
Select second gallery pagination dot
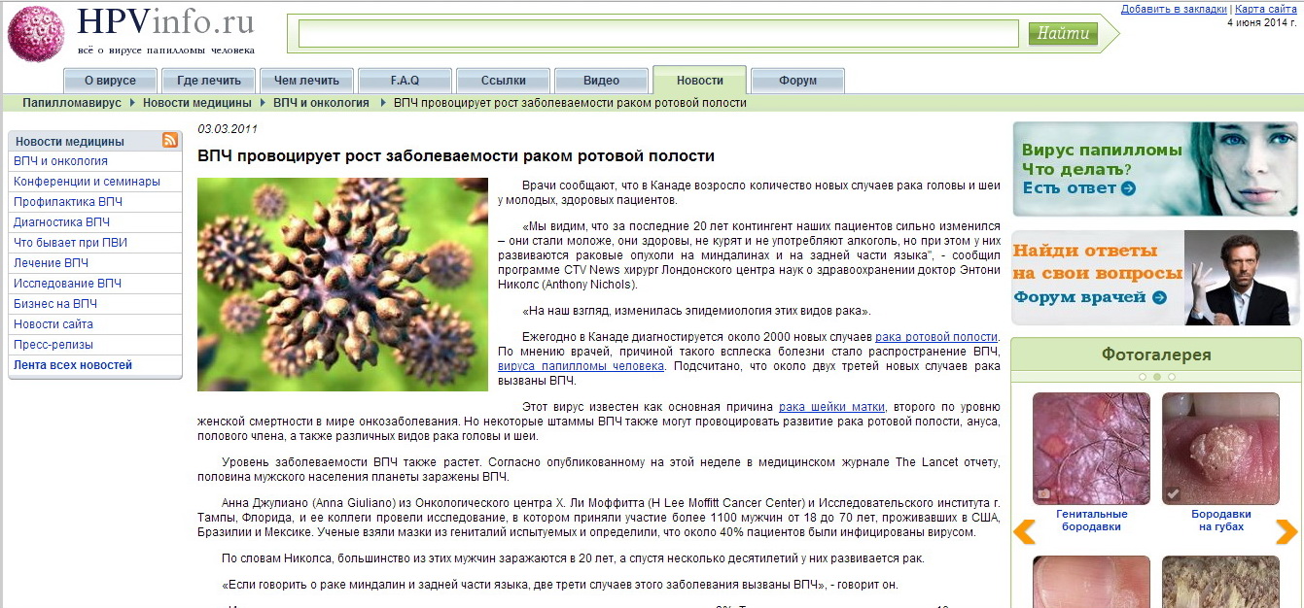1157,376
